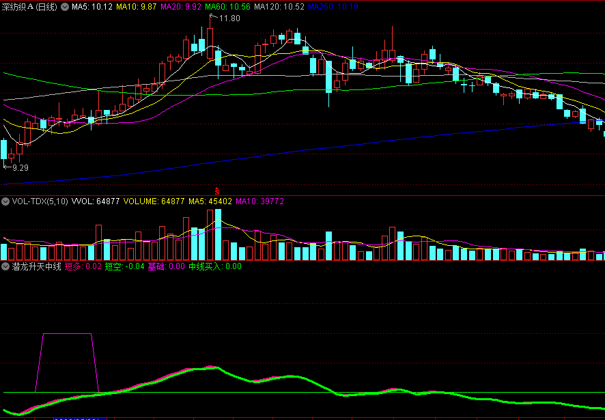This screenshot has height=420, width=605.
Task: Select the VOLUME: 64877 value
Action: tap(154, 201)
